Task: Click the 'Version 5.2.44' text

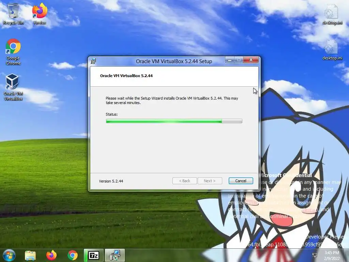Action: (x=111, y=181)
